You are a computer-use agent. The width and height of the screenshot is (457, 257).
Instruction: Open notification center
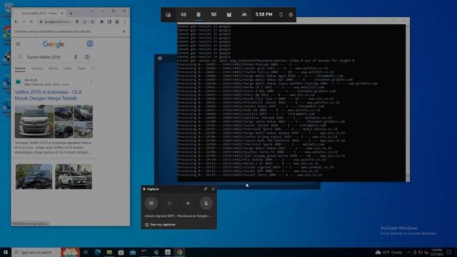coord(449,252)
